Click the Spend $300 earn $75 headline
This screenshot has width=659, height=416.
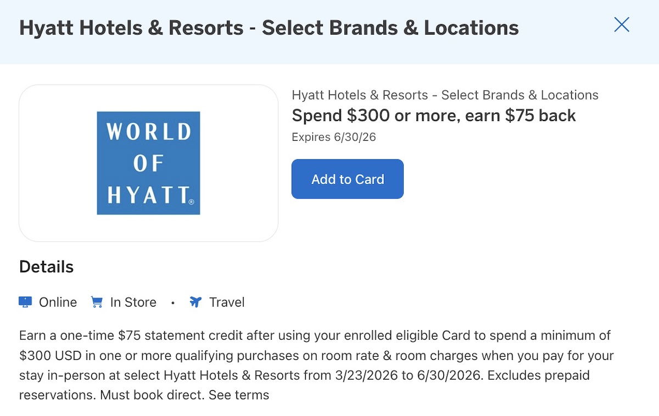click(433, 116)
